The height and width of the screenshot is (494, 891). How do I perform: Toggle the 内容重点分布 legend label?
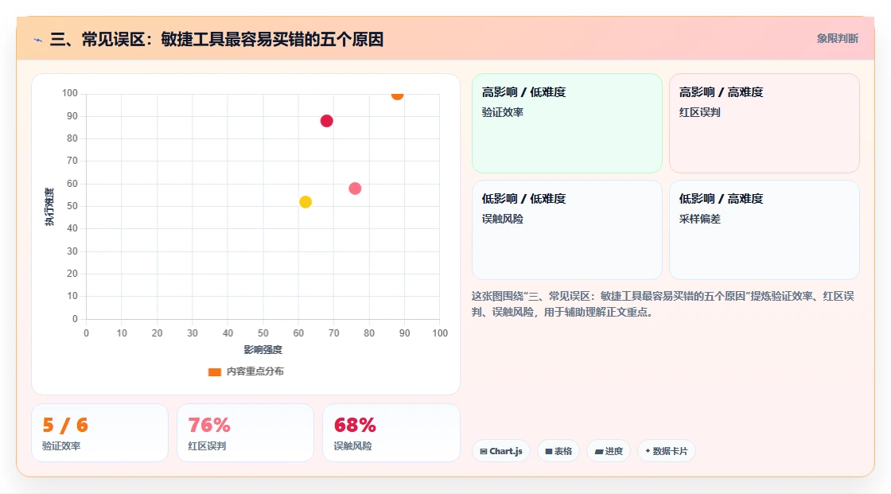point(255,371)
